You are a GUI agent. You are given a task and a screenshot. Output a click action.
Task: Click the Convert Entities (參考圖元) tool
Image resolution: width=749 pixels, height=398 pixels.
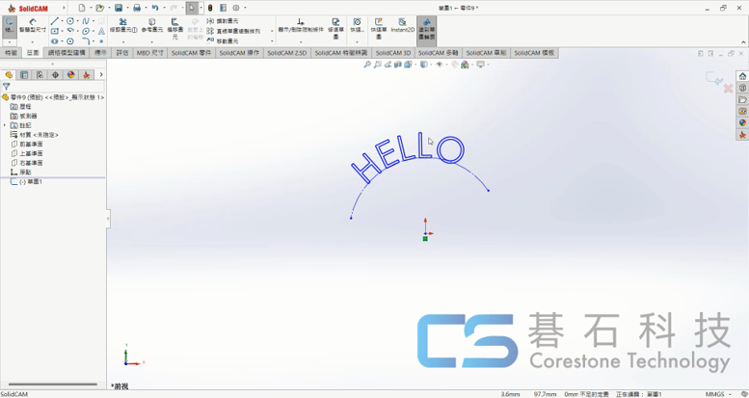pos(151,25)
